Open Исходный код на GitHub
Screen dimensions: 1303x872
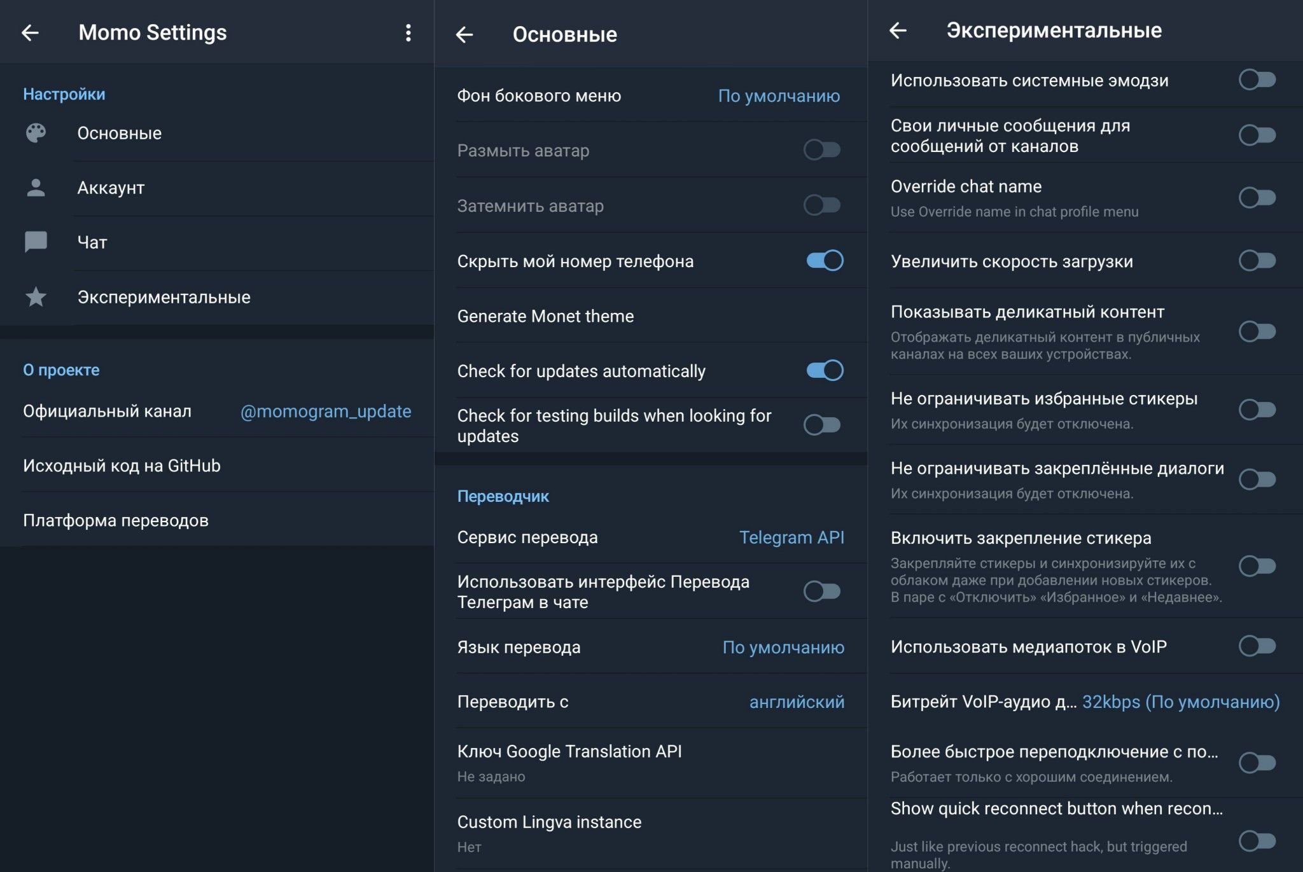click(217, 466)
